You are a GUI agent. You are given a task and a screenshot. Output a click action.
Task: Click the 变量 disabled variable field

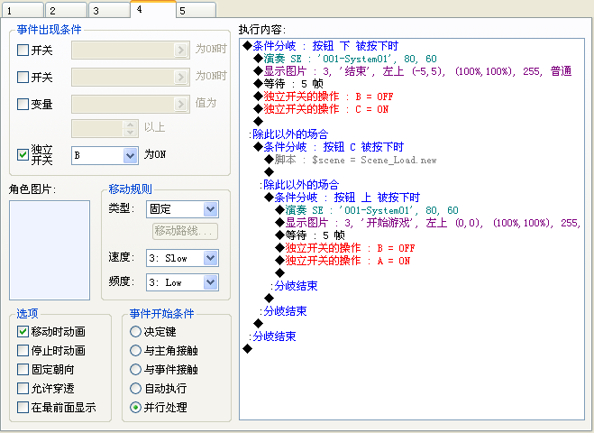pos(131,104)
